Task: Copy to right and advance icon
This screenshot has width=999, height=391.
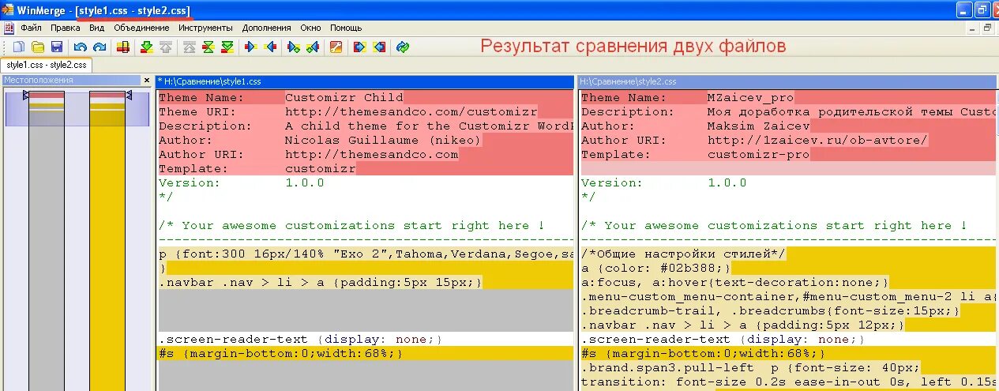Action: tap(294, 47)
